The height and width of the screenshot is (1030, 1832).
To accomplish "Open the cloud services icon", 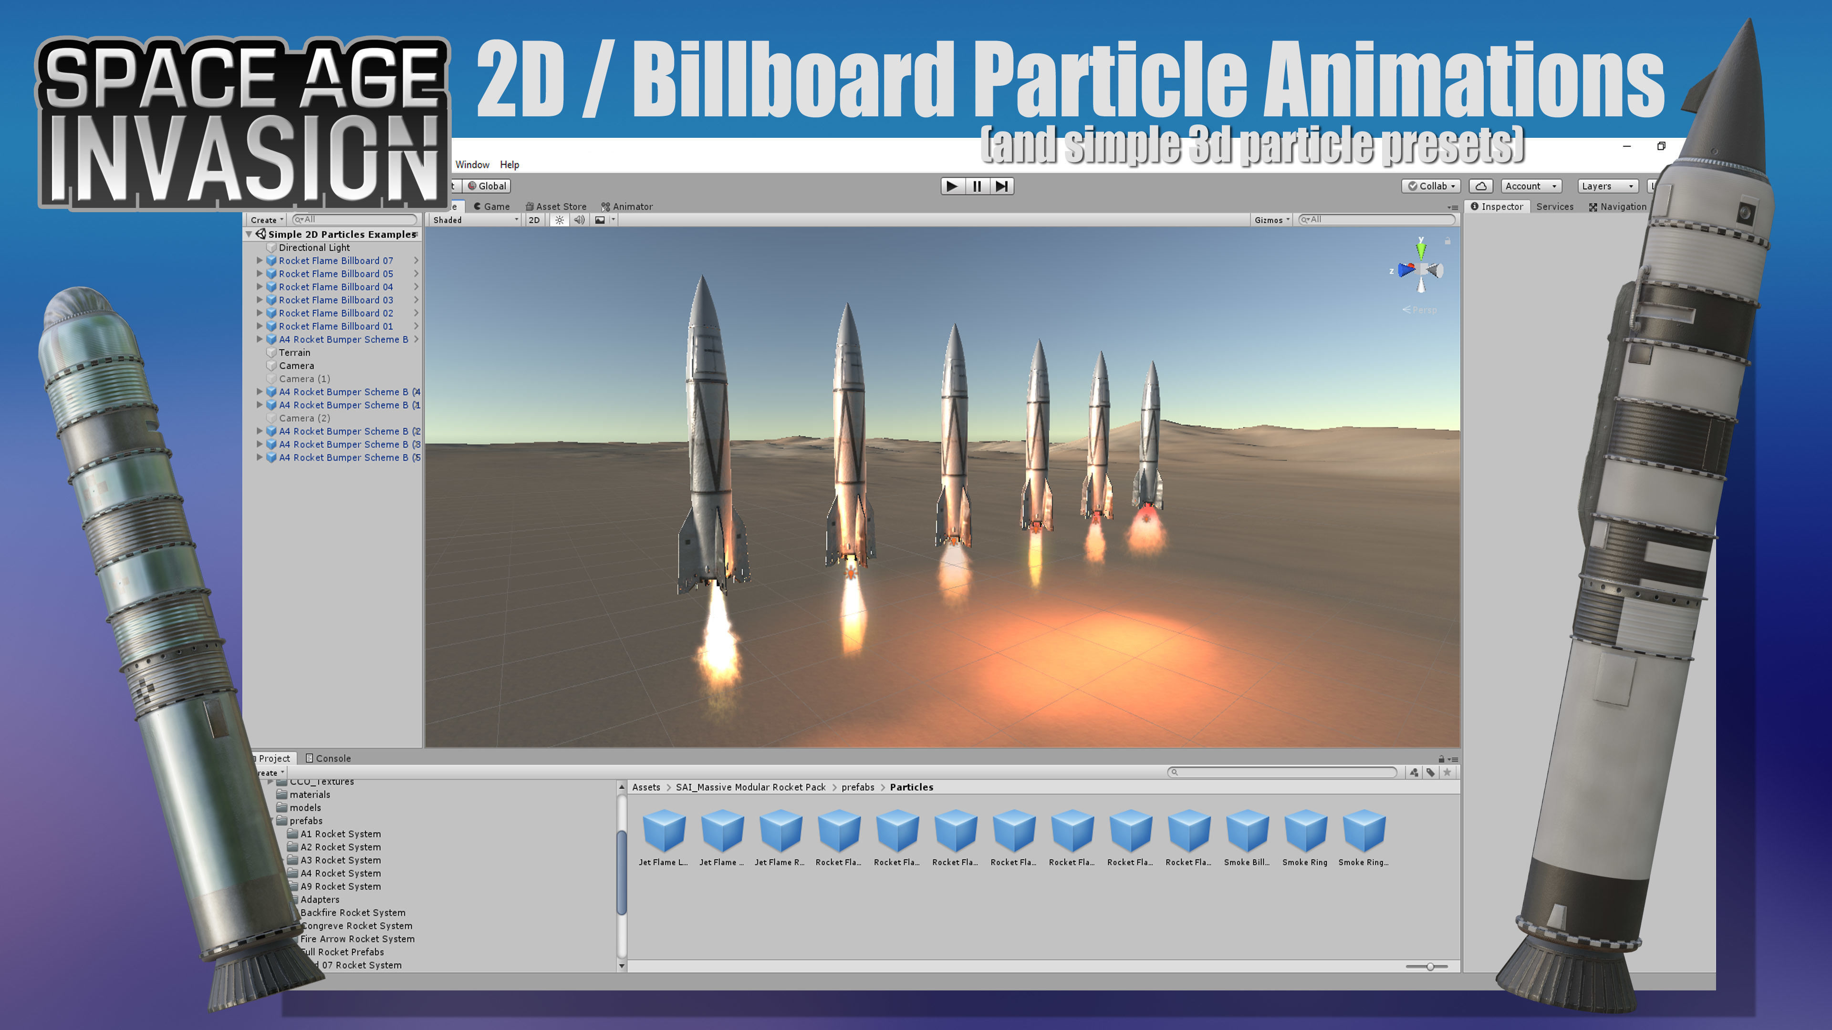I will (x=1481, y=186).
